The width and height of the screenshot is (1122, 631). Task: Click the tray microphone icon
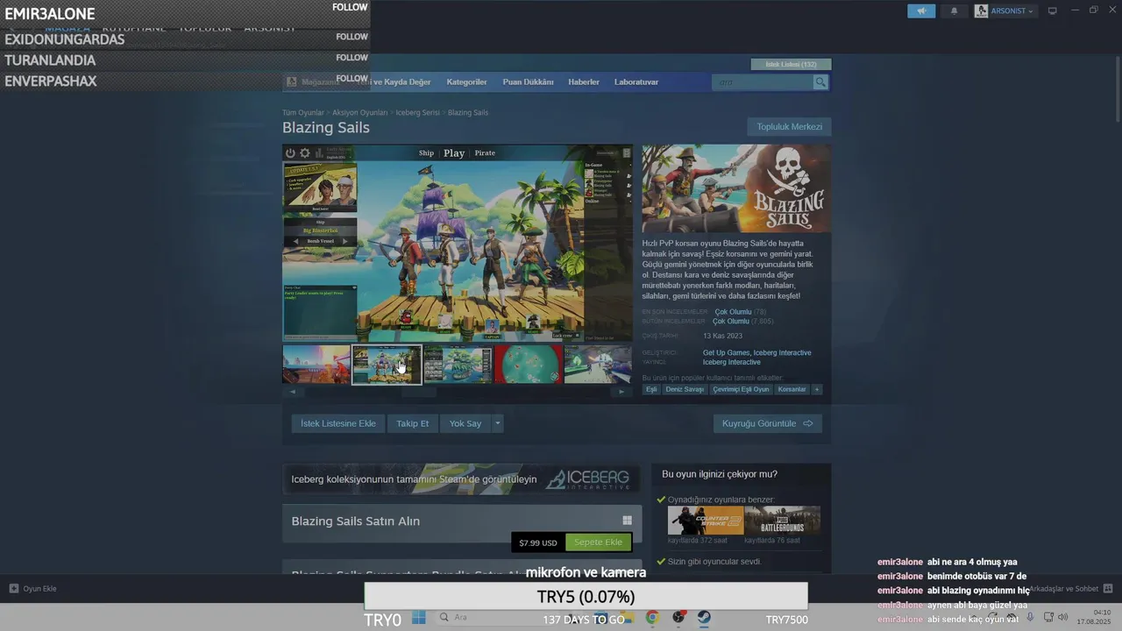[x=1031, y=618]
